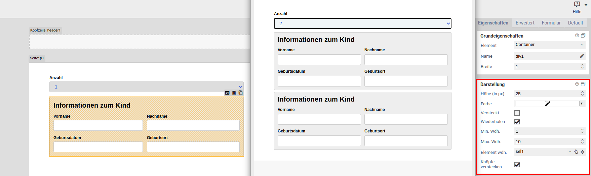591x176 pixels.
Task: Click the Höhe (in px) stepper arrows
Action: pyautogui.click(x=582, y=94)
